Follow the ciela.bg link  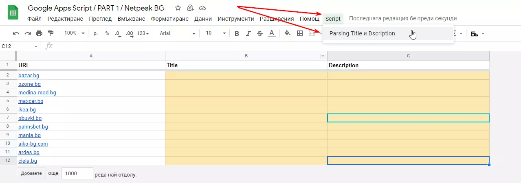point(28,161)
